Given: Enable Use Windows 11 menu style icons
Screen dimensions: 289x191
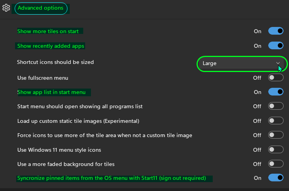Looking at the screenshot, I should [x=276, y=149].
